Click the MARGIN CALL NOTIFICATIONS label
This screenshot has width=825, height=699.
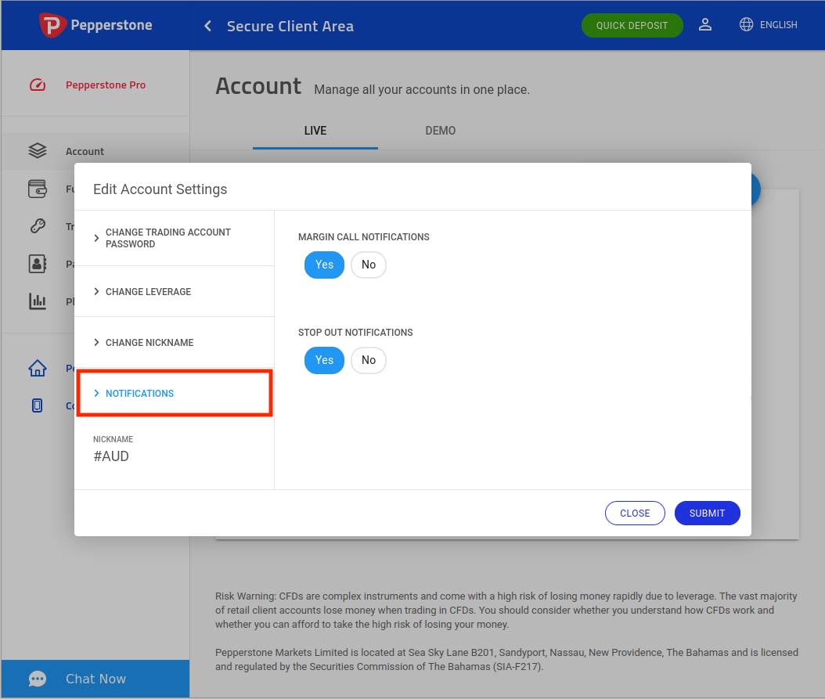coord(363,237)
